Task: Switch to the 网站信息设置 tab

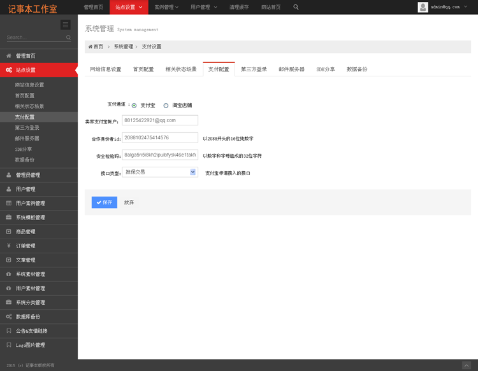Action: (105, 69)
